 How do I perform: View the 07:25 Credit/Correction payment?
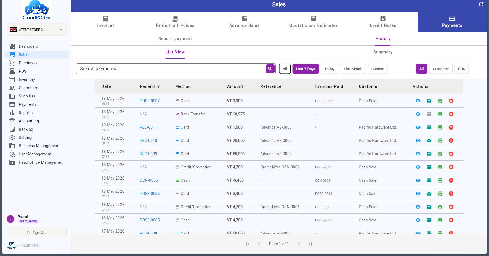(418, 167)
